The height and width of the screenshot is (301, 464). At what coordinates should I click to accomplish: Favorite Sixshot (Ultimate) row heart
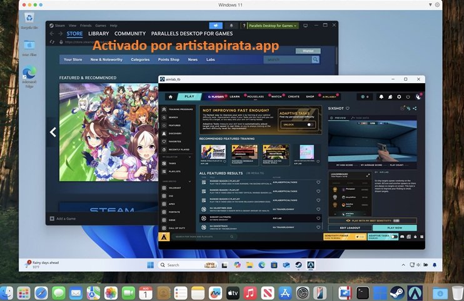pos(318,219)
